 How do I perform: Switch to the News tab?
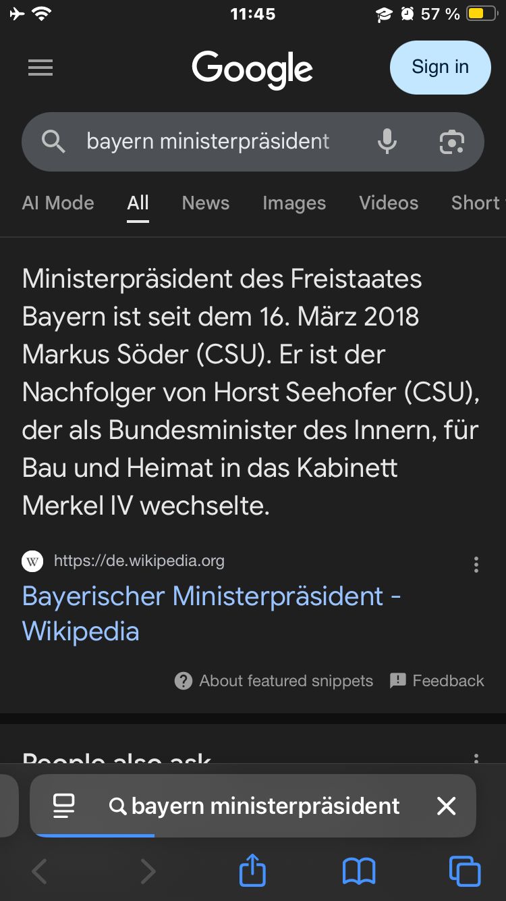[206, 203]
